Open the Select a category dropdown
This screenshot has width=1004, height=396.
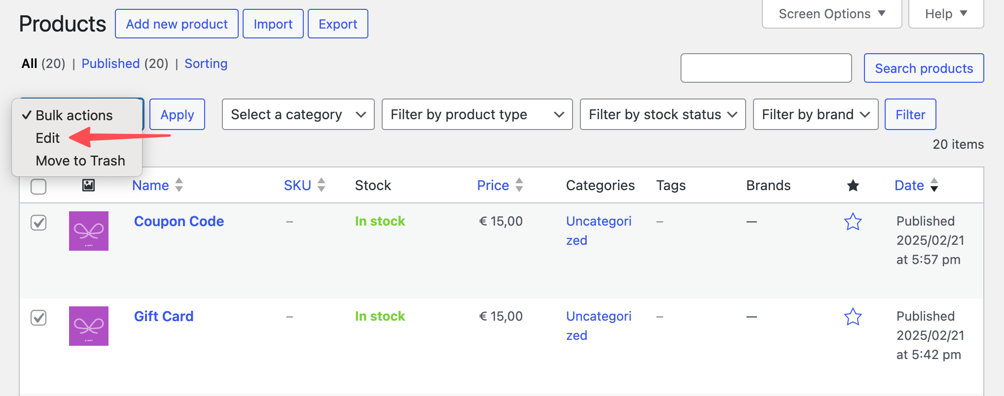coord(298,114)
